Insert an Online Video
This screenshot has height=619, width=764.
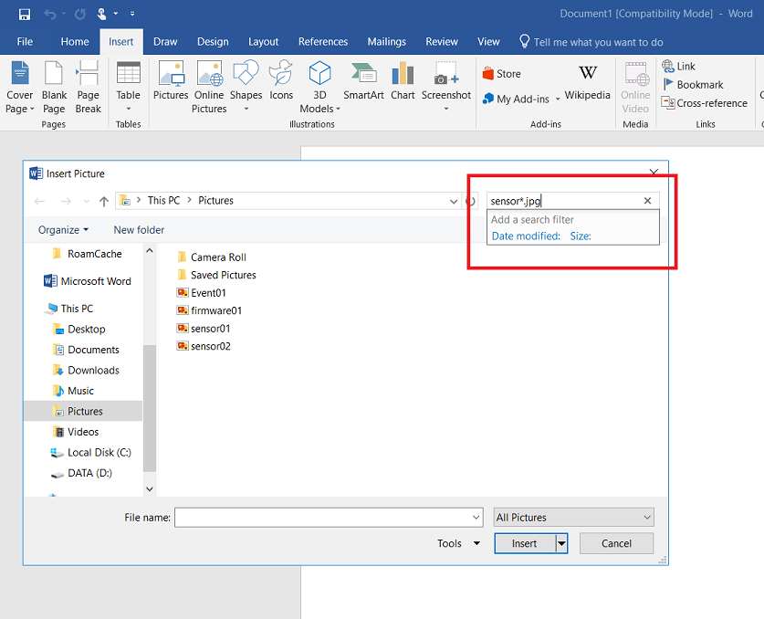[x=635, y=88]
